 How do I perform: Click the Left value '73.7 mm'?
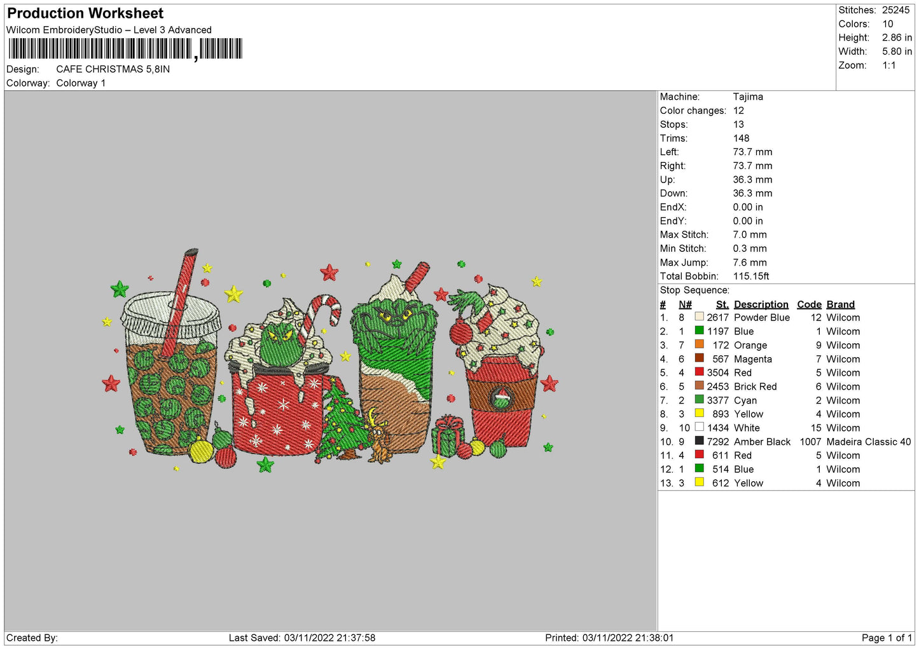[752, 152]
